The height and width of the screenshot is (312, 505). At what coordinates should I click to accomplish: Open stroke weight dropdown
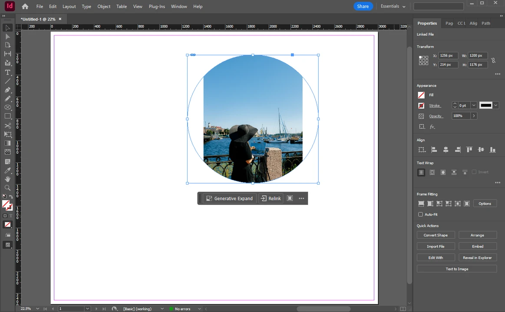pyautogui.click(x=473, y=105)
